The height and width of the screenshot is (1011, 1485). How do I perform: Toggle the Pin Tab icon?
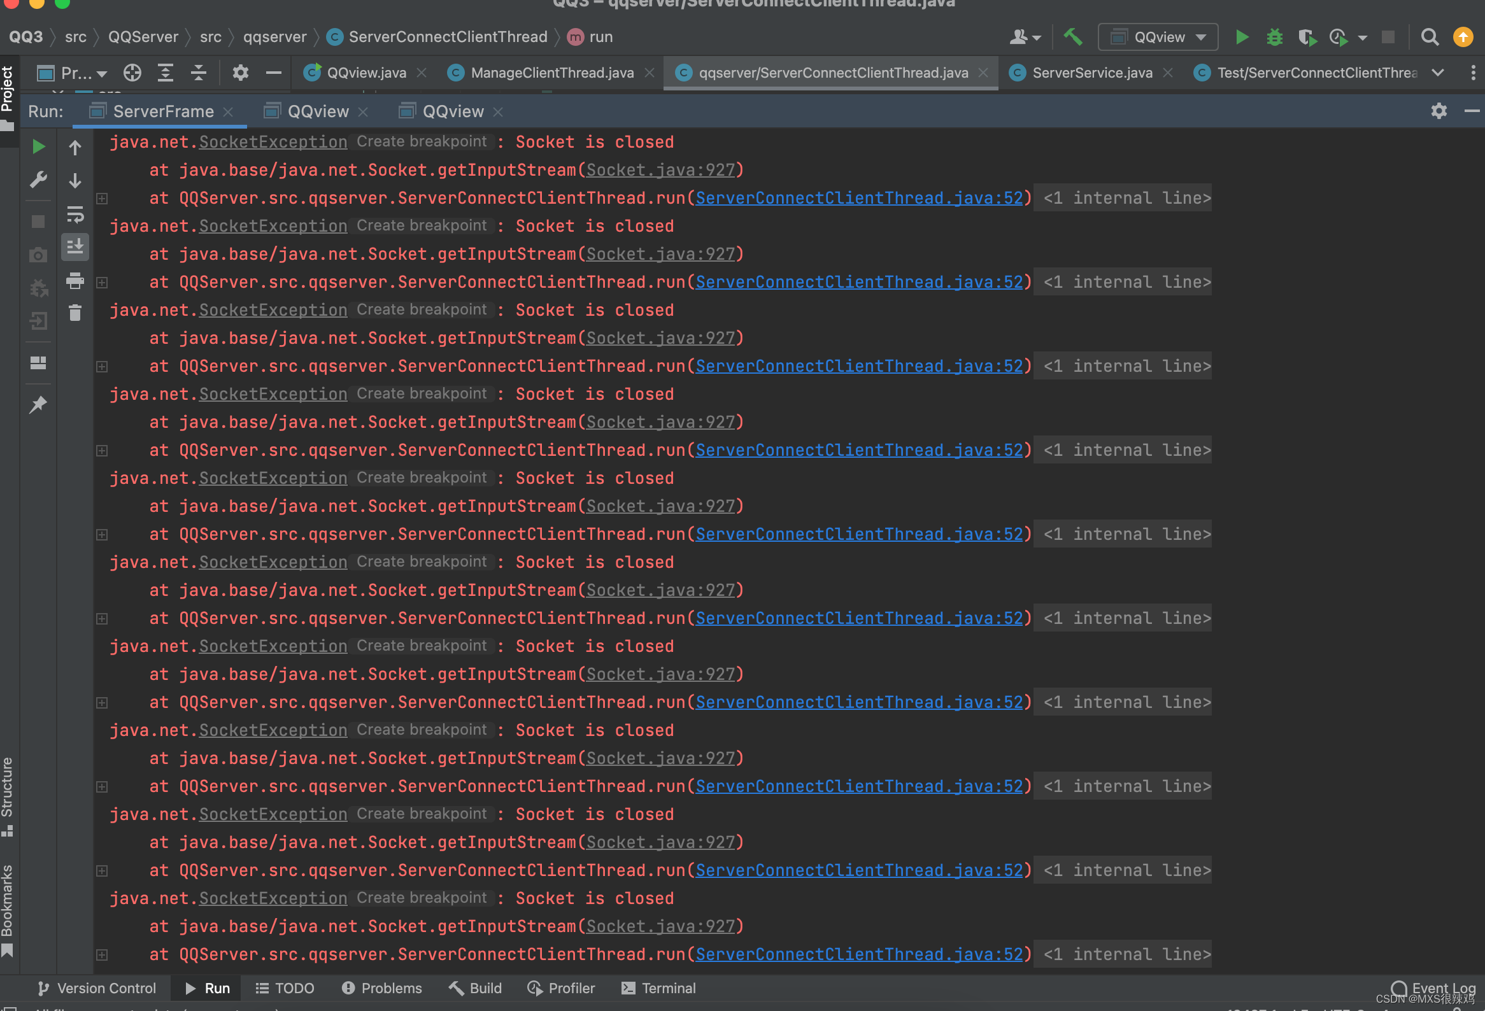pos(38,404)
